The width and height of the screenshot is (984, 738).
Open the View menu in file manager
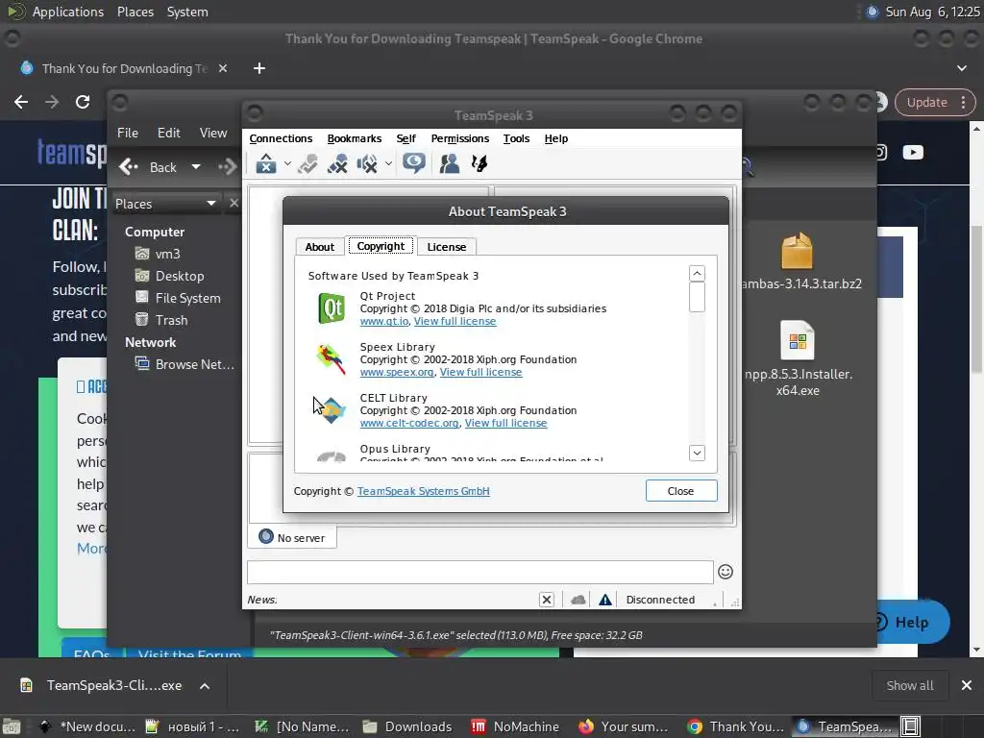tap(213, 133)
